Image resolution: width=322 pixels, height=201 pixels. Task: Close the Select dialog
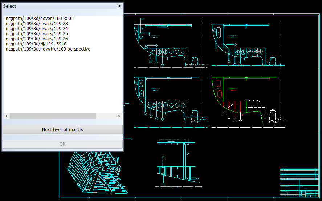[119, 6]
